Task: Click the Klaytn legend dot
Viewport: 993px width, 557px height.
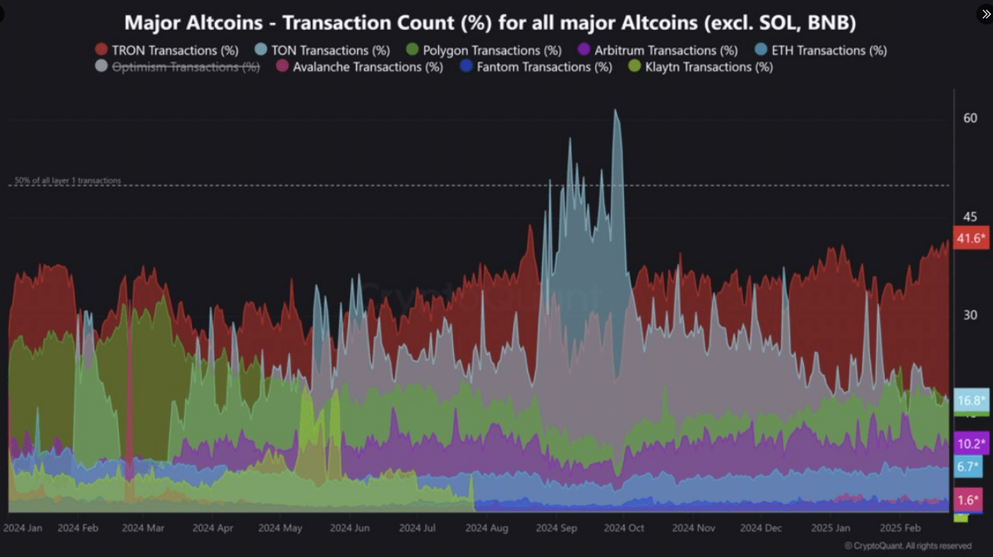Action: click(x=634, y=66)
